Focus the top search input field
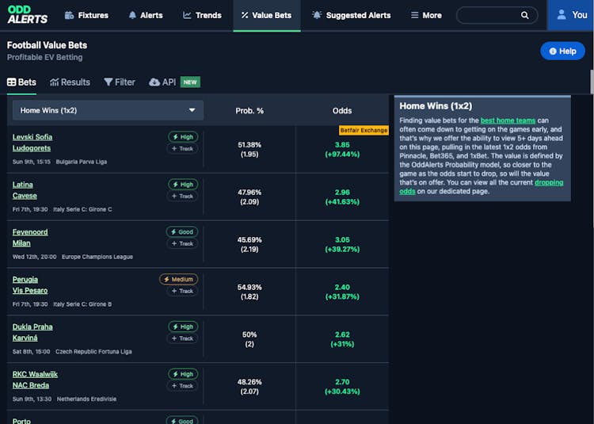Viewport: 594px width, 424px height. 497,15
